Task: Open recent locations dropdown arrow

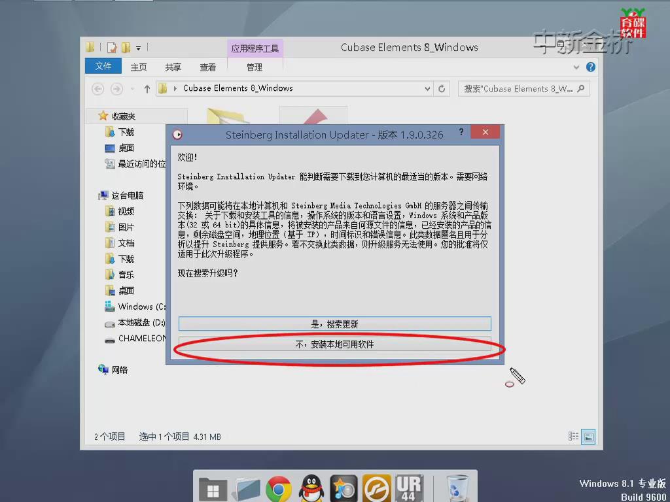Action: point(132,89)
